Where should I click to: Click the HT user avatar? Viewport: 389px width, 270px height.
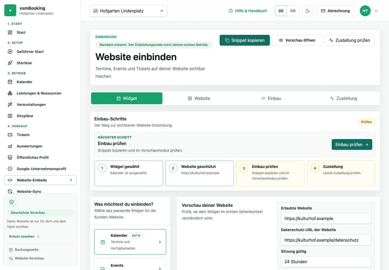365,11
